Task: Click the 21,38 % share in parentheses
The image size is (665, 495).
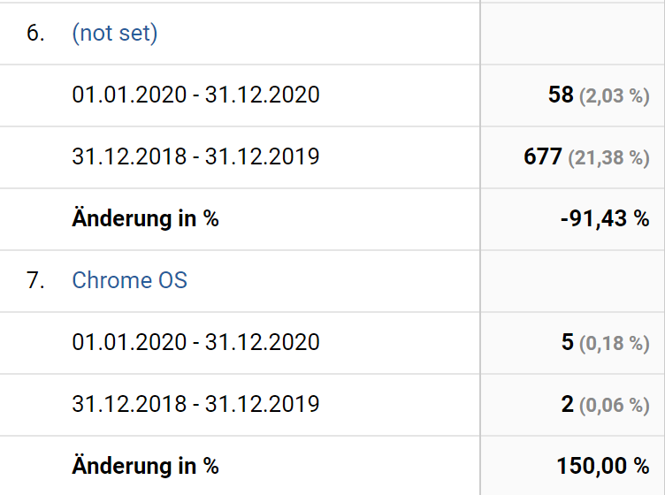Action: point(609,158)
